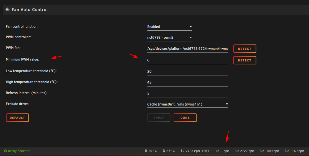Open the Fan control function dropdown

169,27
